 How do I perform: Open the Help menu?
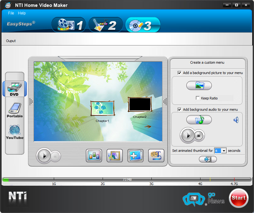click(x=22, y=13)
